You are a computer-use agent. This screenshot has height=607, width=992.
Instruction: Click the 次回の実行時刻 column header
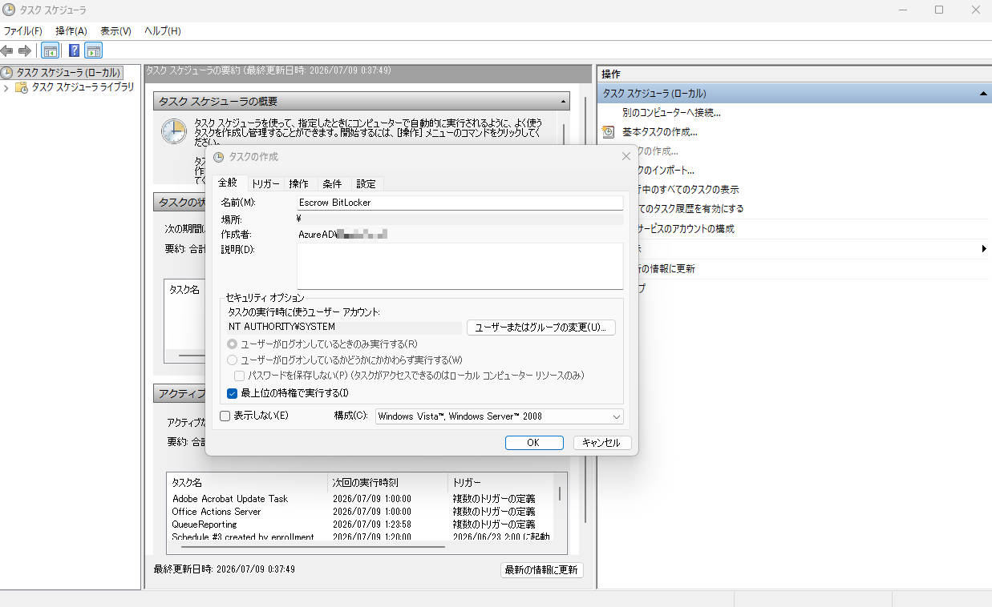(388, 483)
